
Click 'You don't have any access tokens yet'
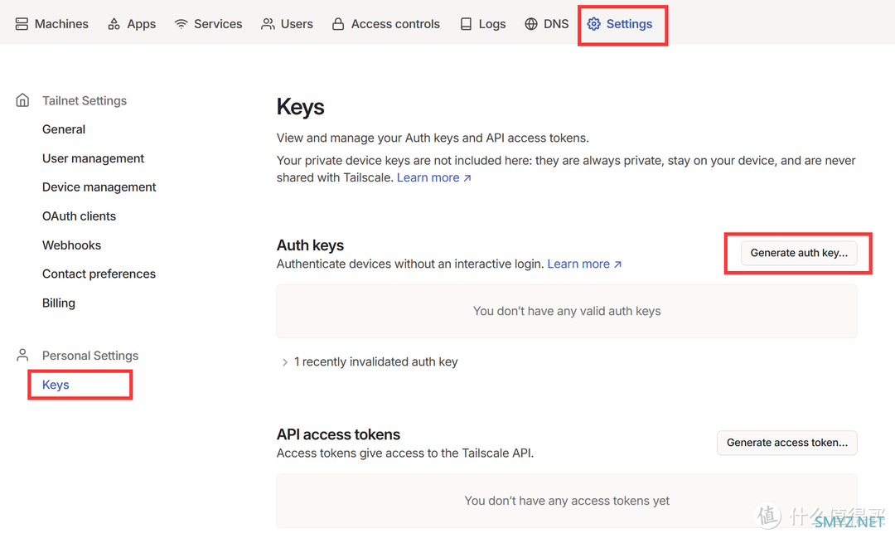coord(567,501)
